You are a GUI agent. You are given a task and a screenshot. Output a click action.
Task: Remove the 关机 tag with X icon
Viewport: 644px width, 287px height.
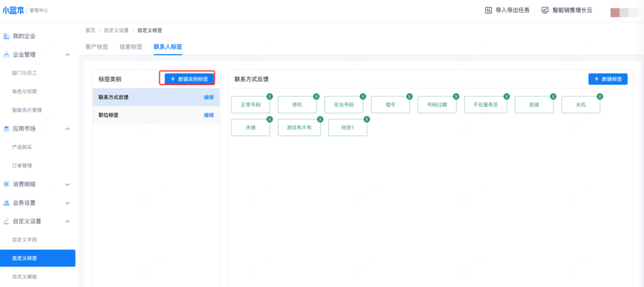[599, 96]
